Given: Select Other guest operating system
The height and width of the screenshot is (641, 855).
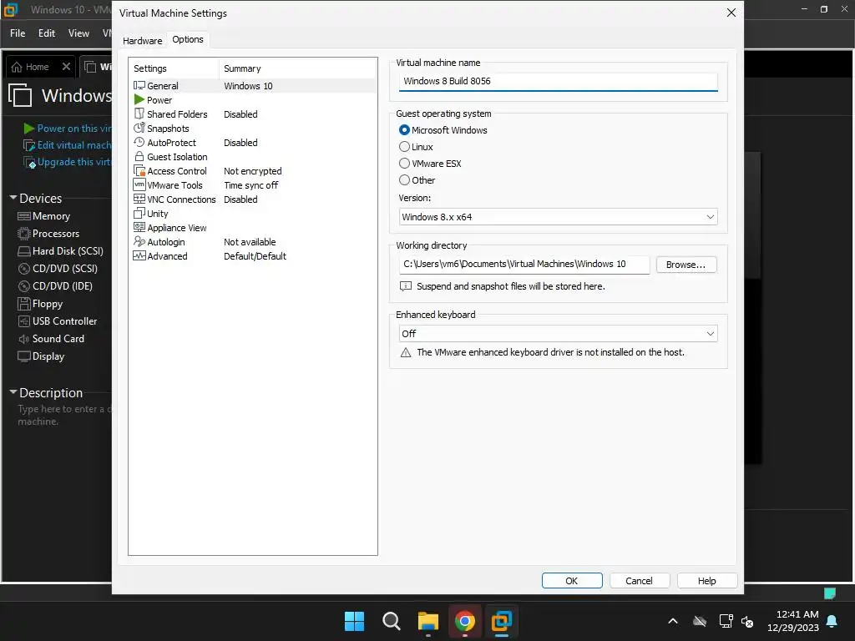Looking at the screenshot, I should pos(404,180).
